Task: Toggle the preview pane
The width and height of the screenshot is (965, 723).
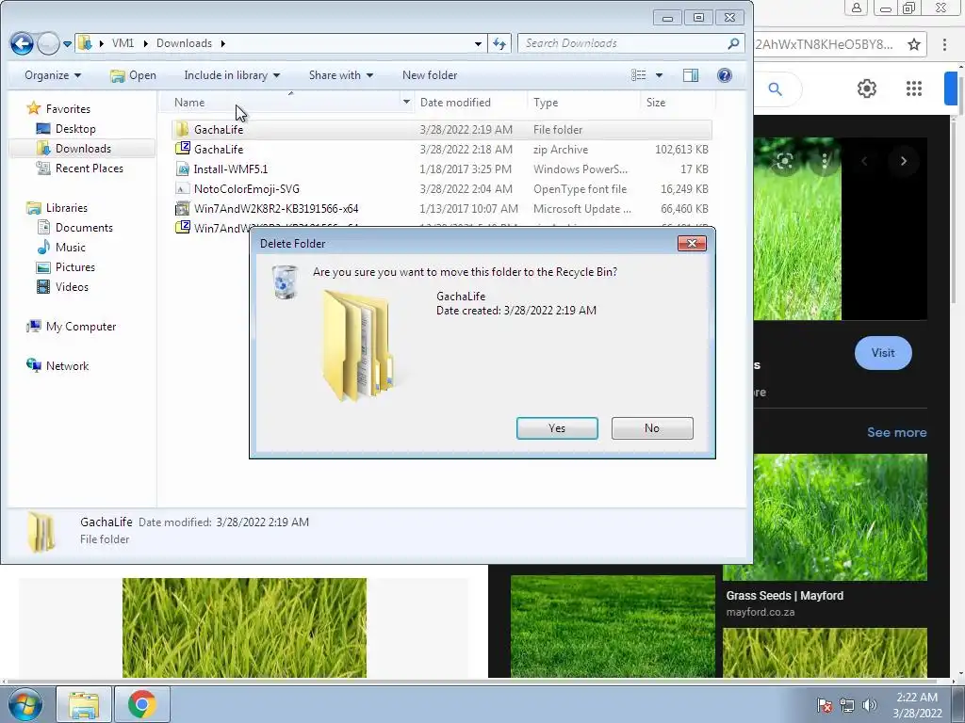Action: [x=691, y=75]
